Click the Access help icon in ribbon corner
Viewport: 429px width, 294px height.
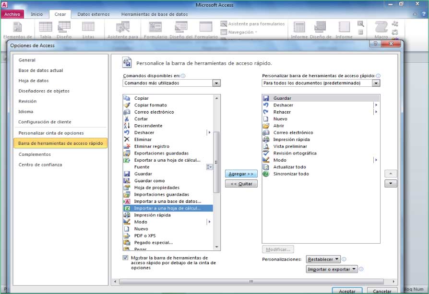click(424, 14)
